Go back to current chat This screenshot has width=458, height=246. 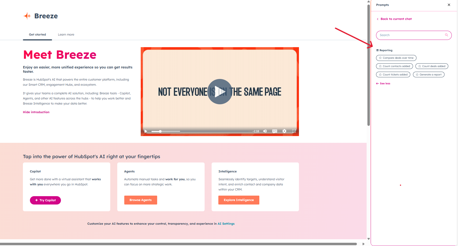pos(396,19)
